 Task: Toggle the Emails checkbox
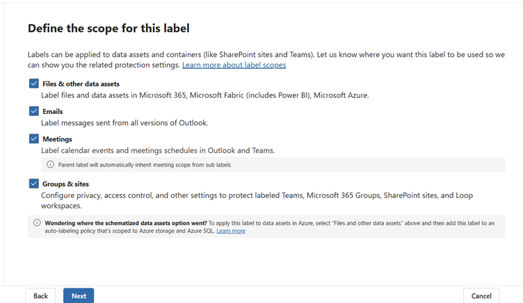pos(34,111)
